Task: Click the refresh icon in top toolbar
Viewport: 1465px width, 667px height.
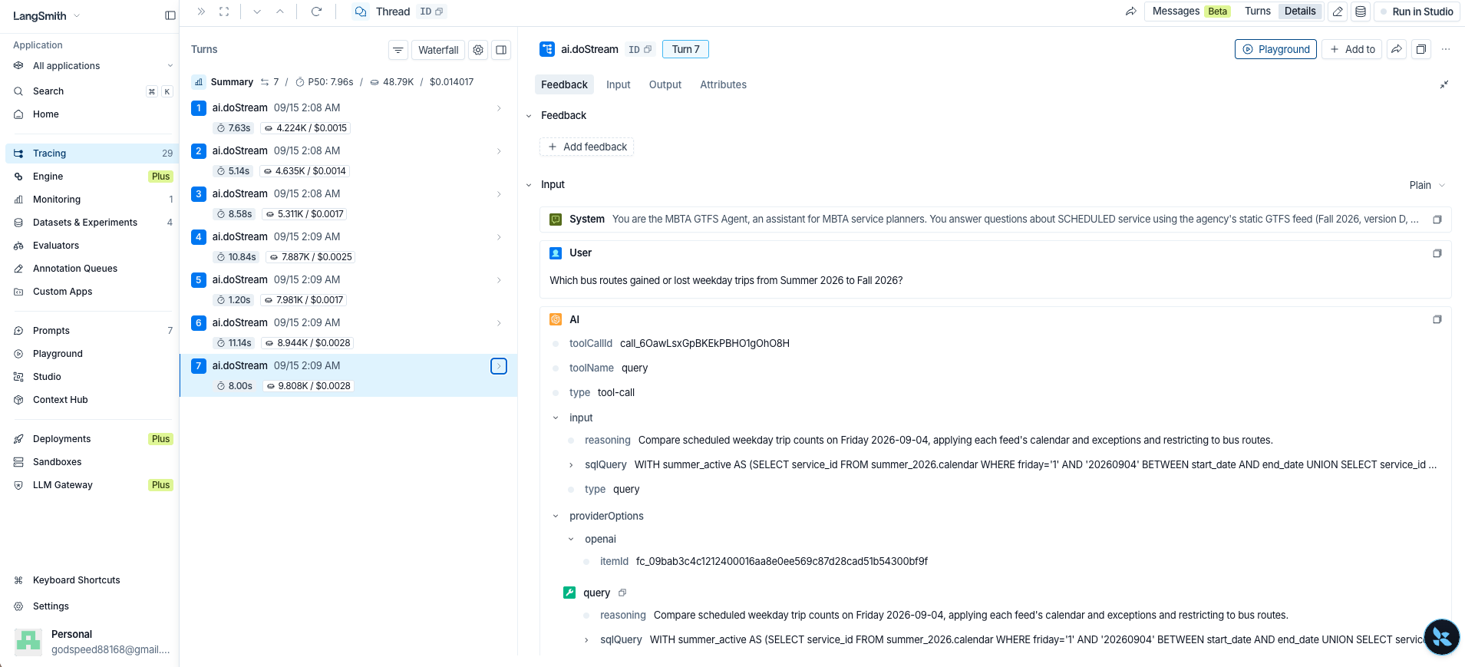Action: tap(316, 12)
